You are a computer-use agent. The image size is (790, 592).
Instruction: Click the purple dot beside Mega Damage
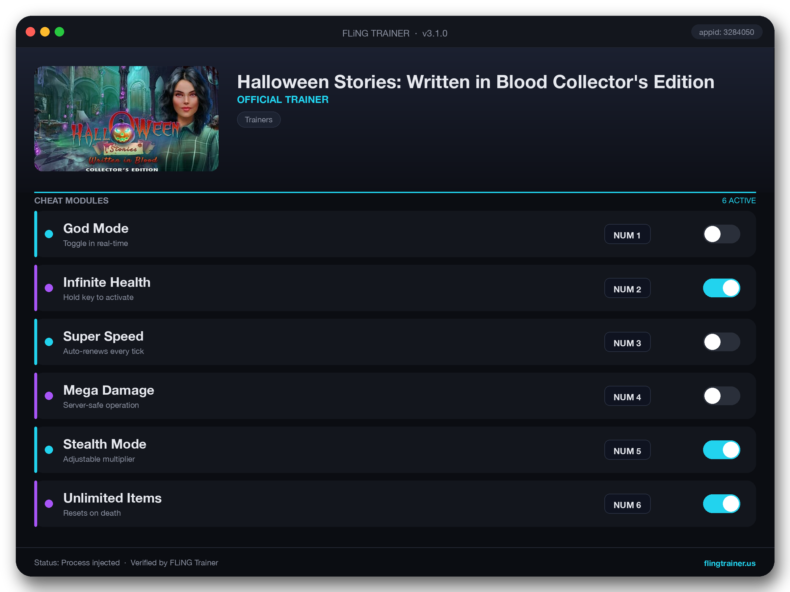49,396
